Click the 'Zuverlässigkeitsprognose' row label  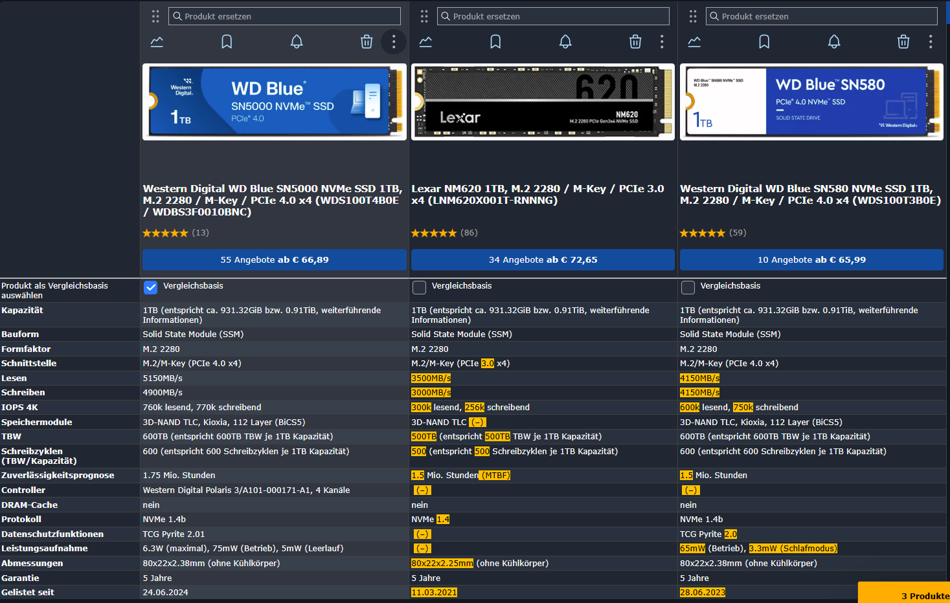coord(58,475)
